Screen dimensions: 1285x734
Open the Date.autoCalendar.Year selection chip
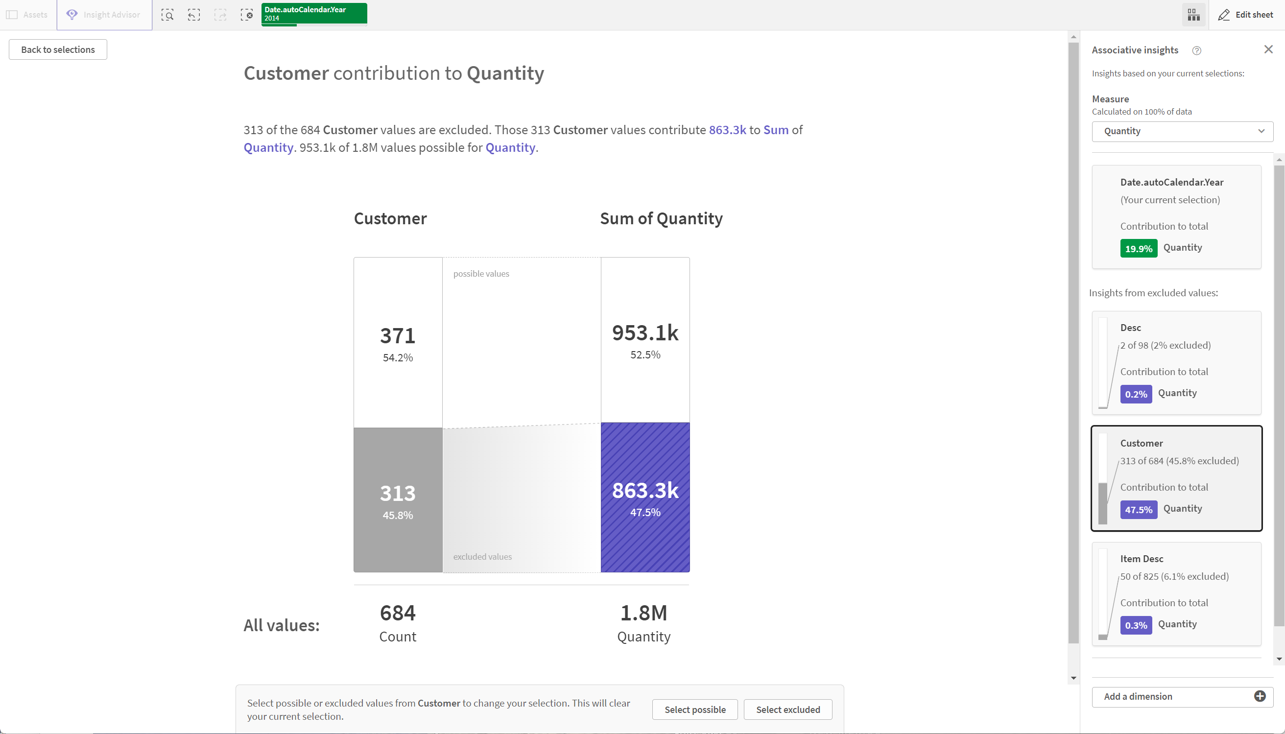pos(313,13)
